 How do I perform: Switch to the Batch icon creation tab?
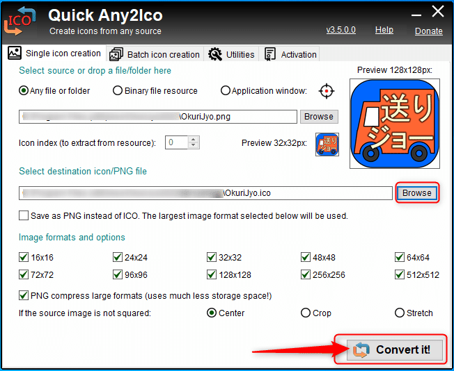tap(155, 54)
